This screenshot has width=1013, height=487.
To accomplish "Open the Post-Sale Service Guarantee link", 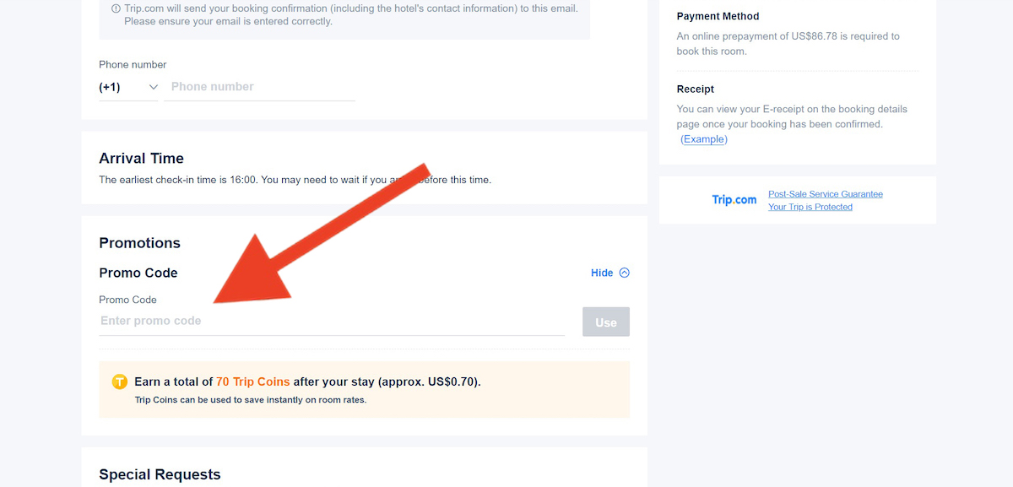I will click(826, 194).
